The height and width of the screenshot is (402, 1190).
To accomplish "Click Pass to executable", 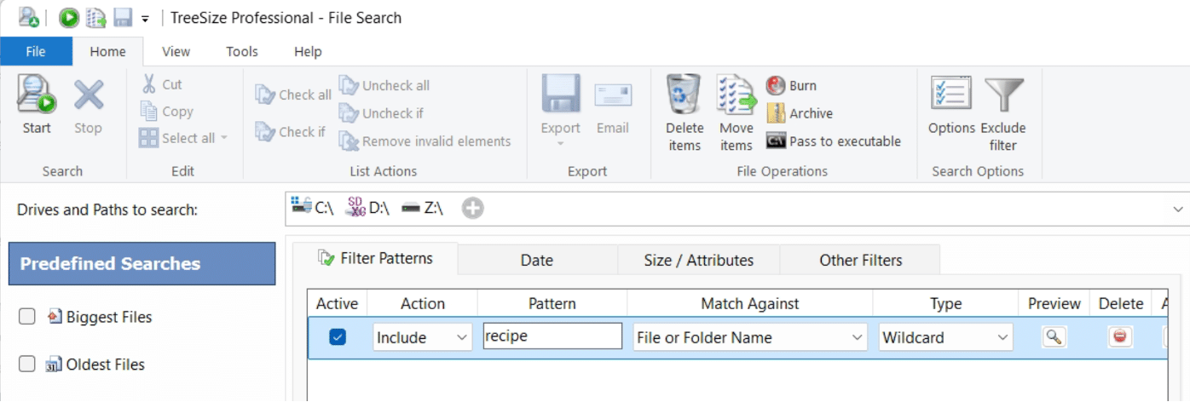I will pyautogui.click(x=835, y=141).
